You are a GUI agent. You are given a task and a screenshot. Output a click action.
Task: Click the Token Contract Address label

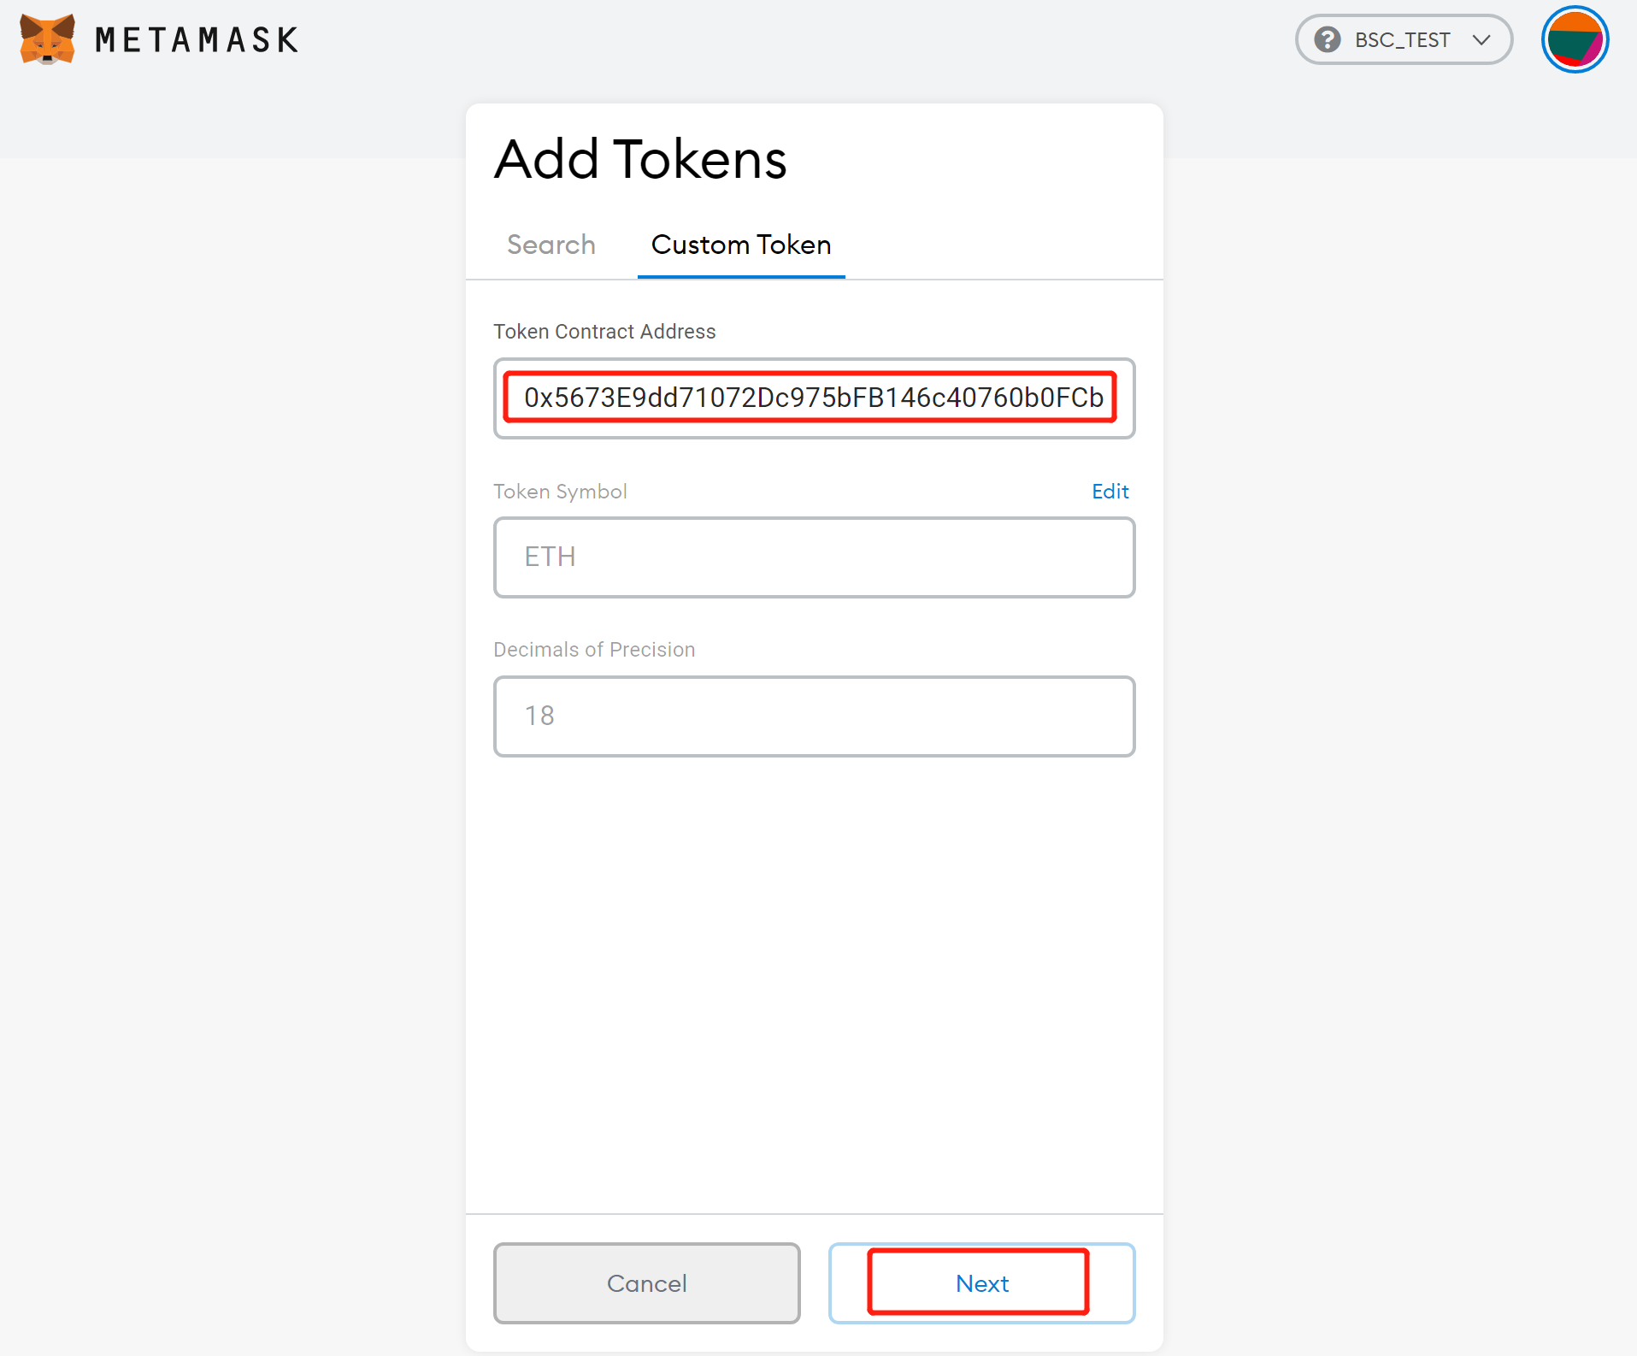pos(604,332)
